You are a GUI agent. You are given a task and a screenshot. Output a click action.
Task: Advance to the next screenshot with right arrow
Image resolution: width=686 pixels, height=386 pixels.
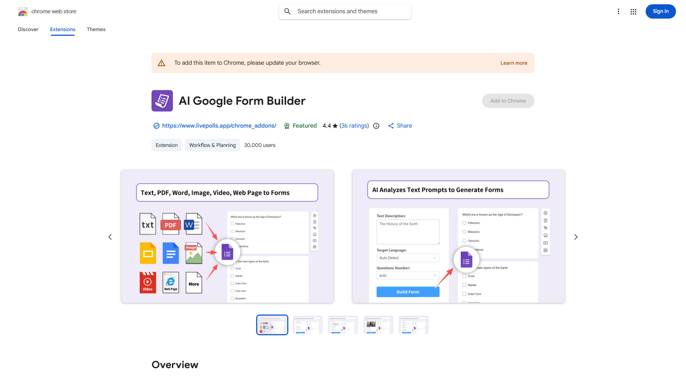tap(576, 237)
